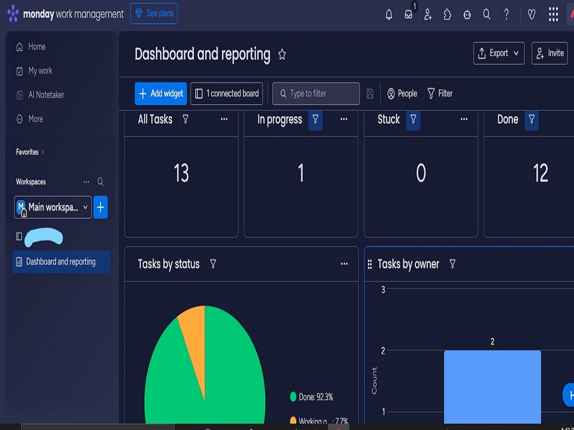Click the In progress count 1

tap(301, 173)
